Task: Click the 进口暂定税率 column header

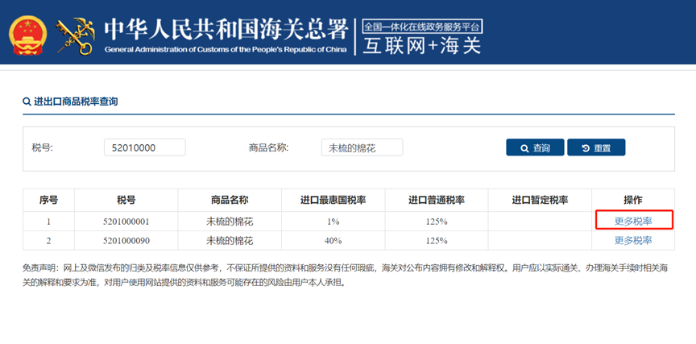Action: (x=540, y=201)
